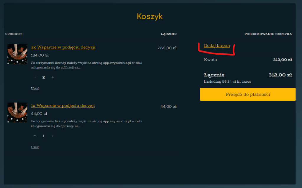Click the 134,00 zł unit price
Image resolution: width=302 pixels, height=188 pixels.
[40, 55]
